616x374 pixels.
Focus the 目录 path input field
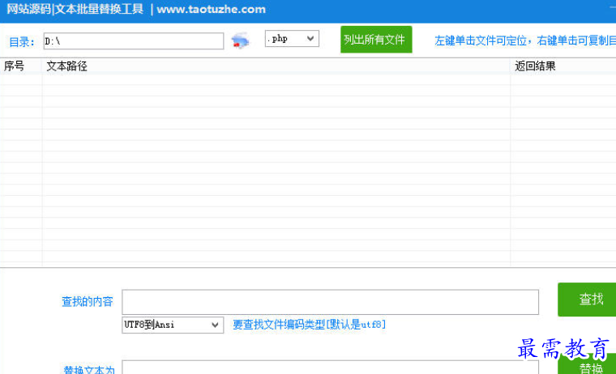click(x=134, y=40)
